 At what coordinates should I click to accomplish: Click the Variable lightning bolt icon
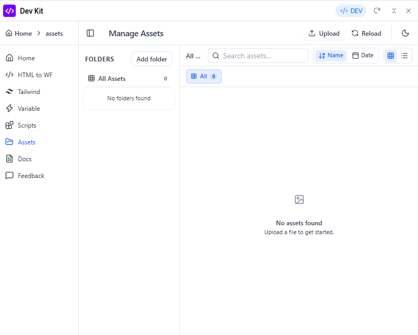9,108
